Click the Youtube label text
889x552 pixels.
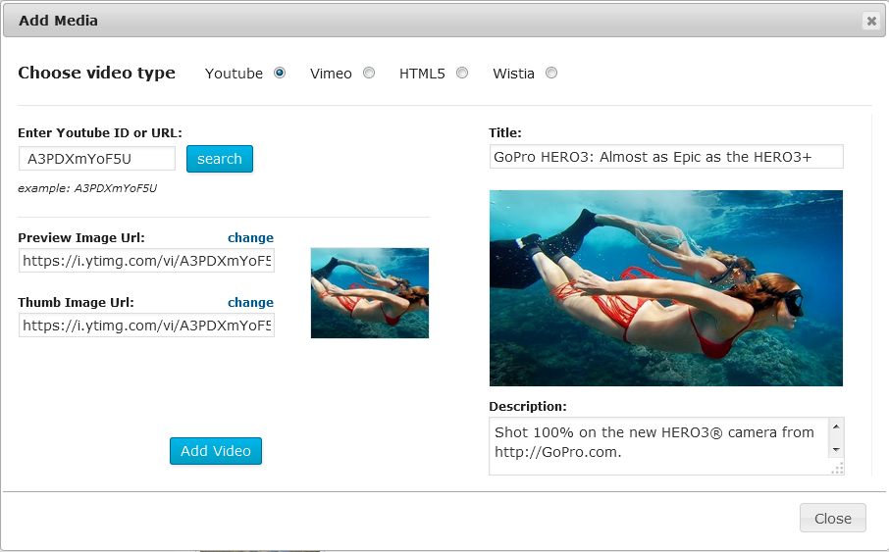(234, 74)
